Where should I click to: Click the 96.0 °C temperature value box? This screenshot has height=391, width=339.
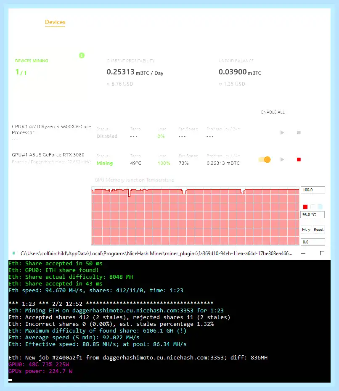click(313, 215)
